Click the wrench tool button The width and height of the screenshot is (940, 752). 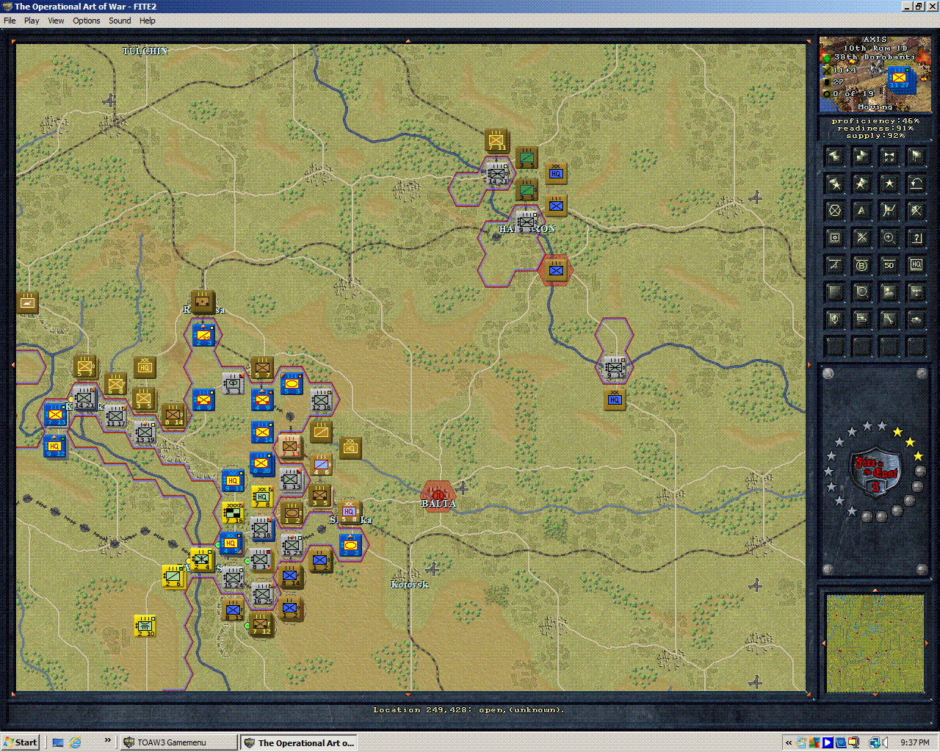pyautogui.click(x=889, y=319)
